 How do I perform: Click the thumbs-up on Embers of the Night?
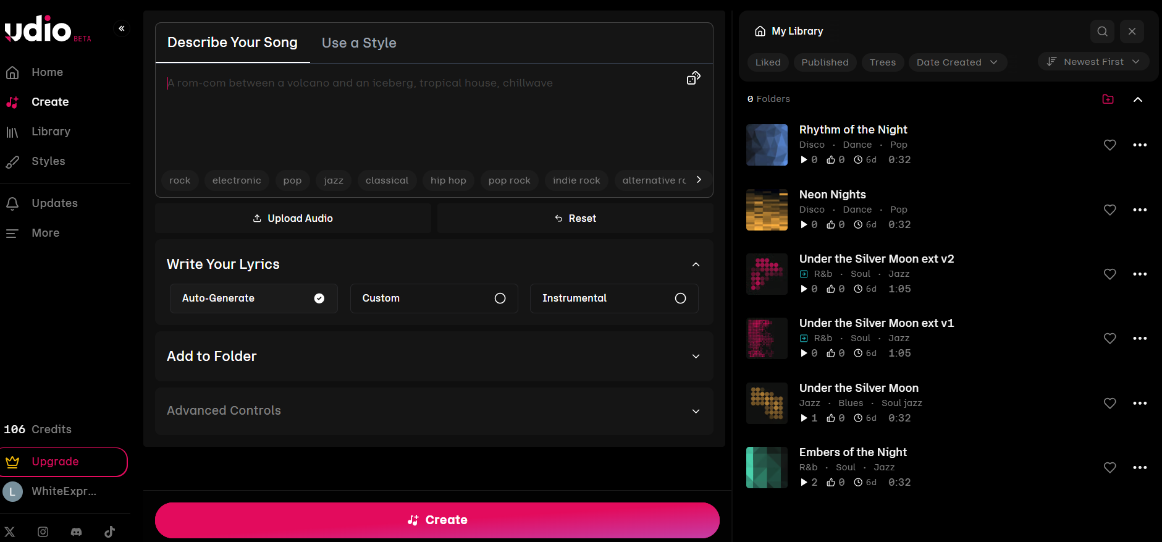(831, 482)
